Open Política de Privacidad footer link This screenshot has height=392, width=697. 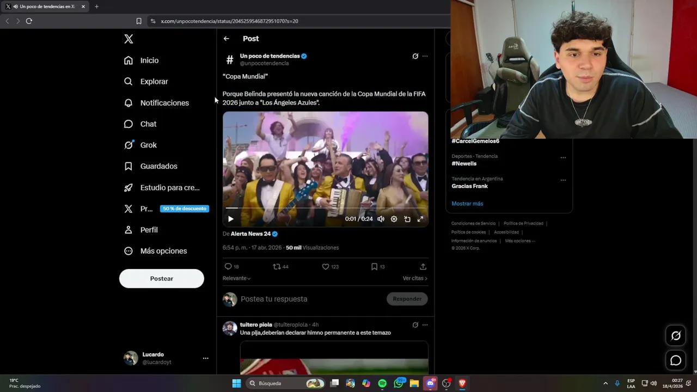click(x=523, y=223)
